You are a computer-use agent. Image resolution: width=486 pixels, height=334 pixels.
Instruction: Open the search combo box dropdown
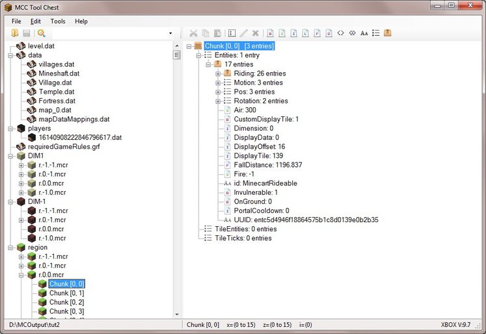[x=170, y=33]
